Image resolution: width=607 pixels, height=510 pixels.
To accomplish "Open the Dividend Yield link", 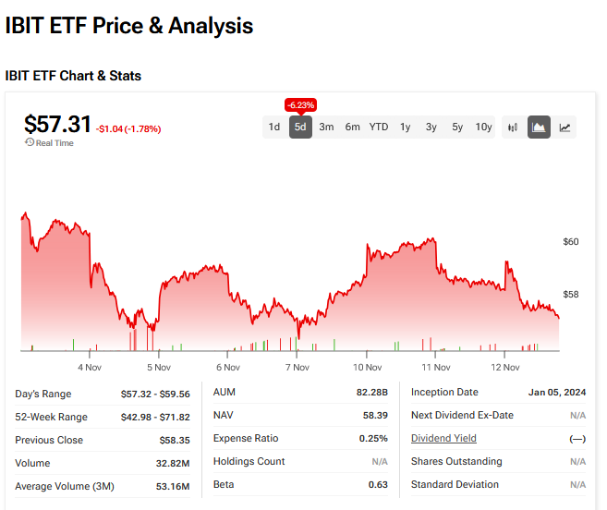I will [443, 438].
